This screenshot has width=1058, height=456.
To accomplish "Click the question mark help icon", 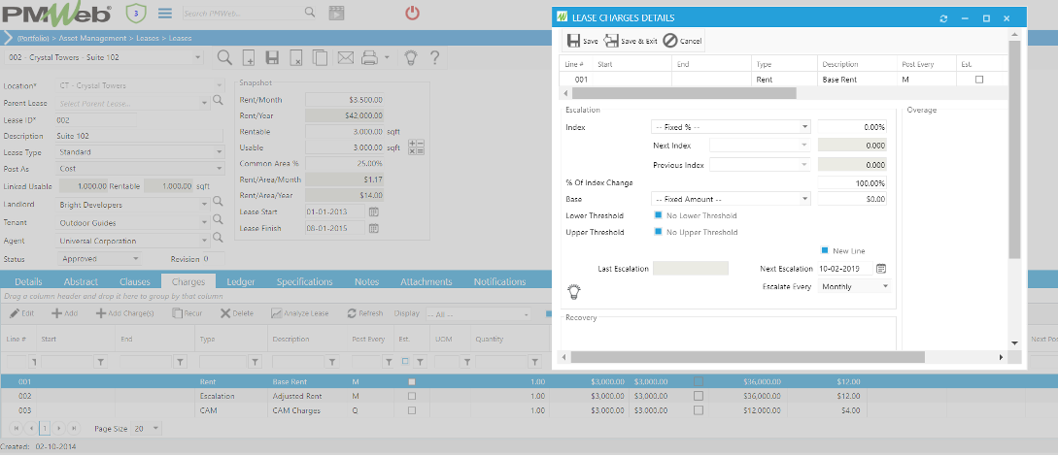I will [434, 58].
